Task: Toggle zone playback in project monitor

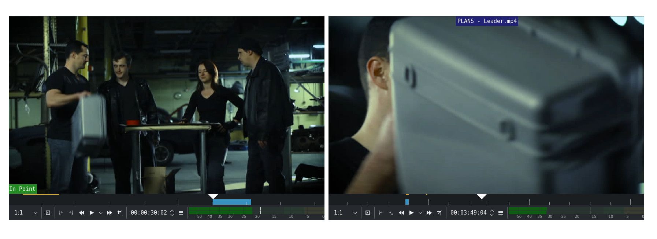Action: pos(368,213)
